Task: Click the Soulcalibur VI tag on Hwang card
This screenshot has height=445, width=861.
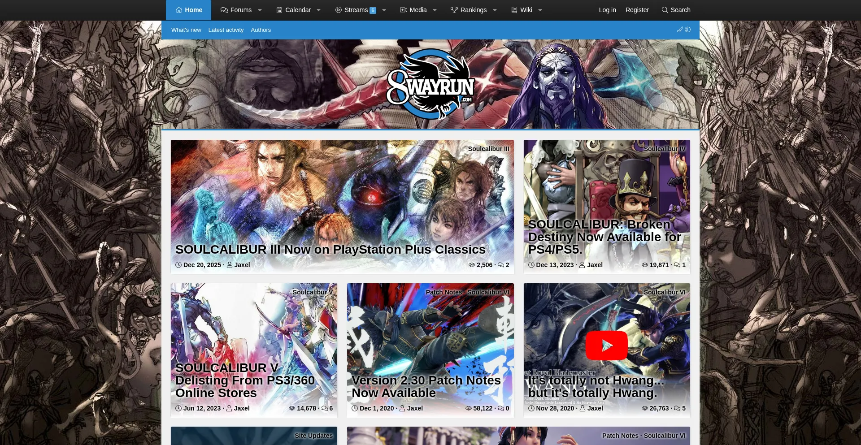Action: [x=665, y=292]
